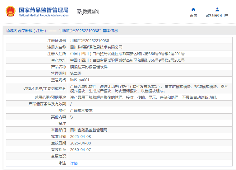Click the product name 胰腺超声影像管理软件

pos(89,67)
